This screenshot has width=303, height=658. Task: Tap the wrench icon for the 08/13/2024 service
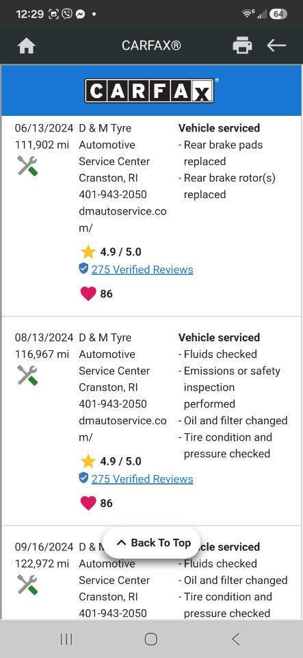point(27,375)
